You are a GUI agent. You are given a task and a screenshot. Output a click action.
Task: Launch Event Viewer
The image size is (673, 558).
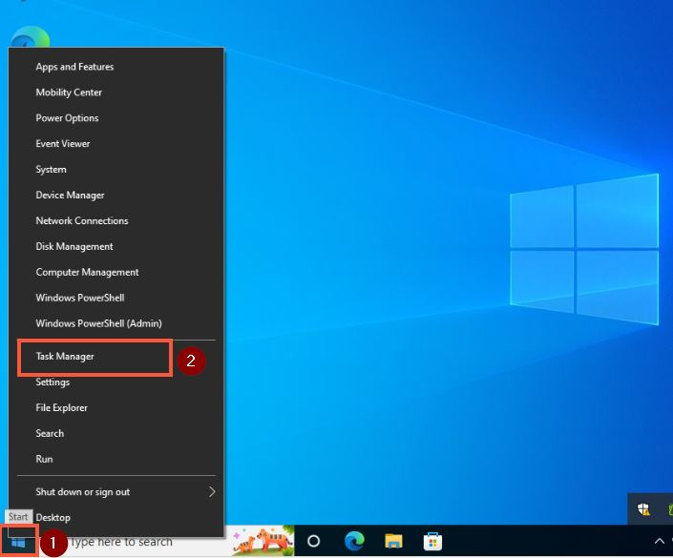coord(116,144)
